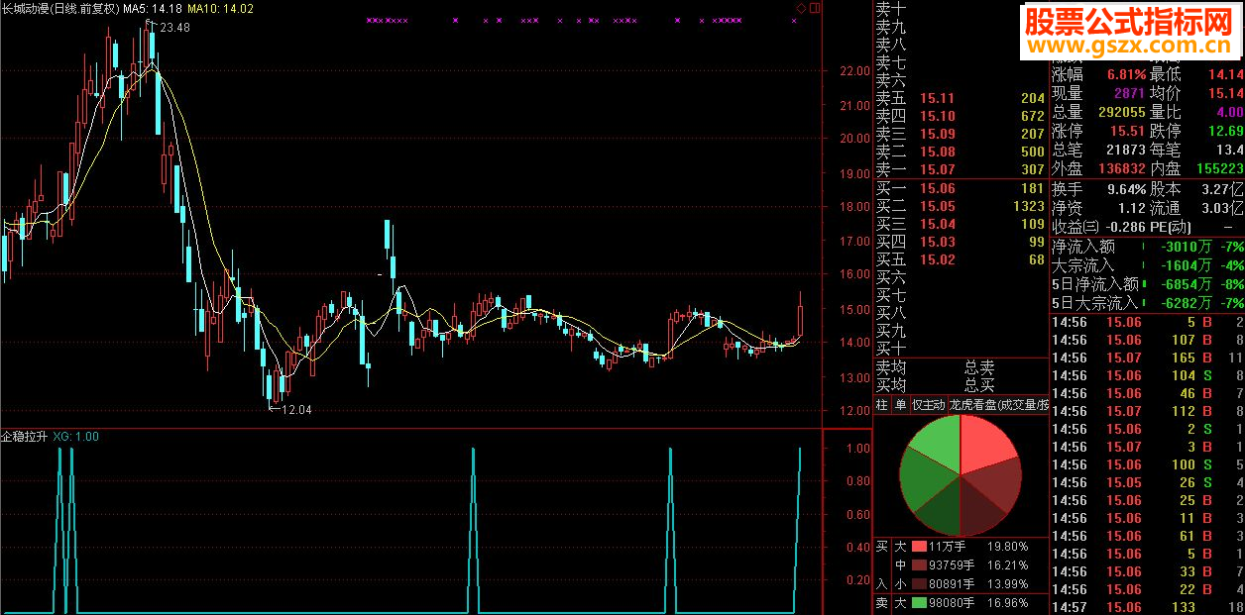1245x615 pixels.
Task: Click the 跌停 12.69 value
Action: (1225, 131)
